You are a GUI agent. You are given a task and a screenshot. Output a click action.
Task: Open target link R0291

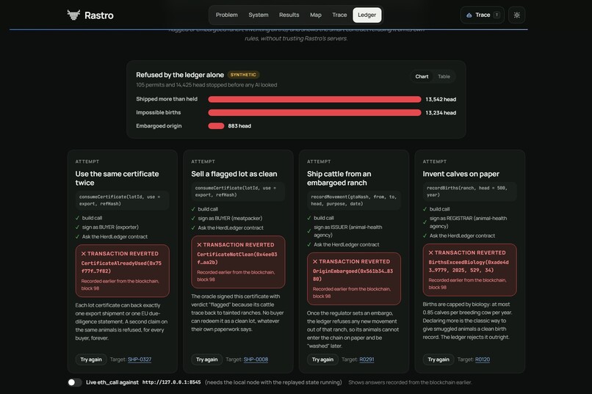pyautogui.click(x=367, y=360)
